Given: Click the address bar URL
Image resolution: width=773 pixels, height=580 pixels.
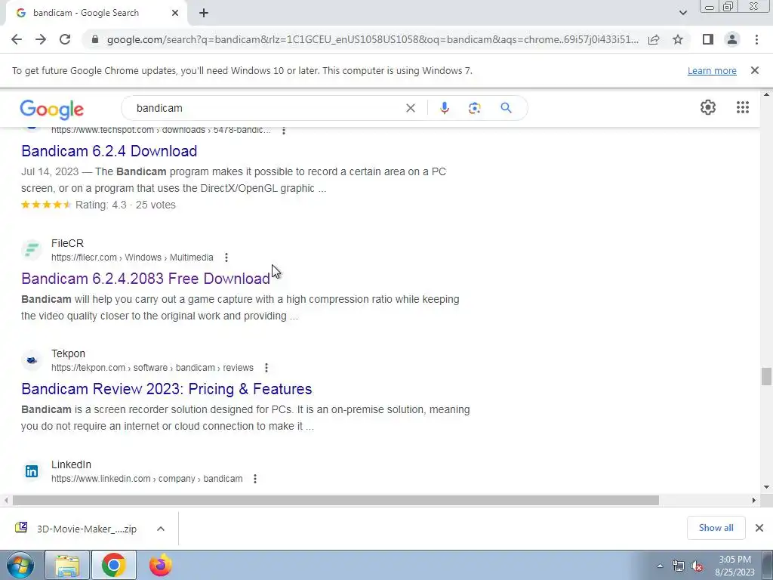Looking at the screenshot, I should point(373,39).
